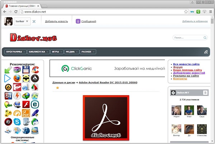Go back with the browser back arrow

tap(5, 12)
